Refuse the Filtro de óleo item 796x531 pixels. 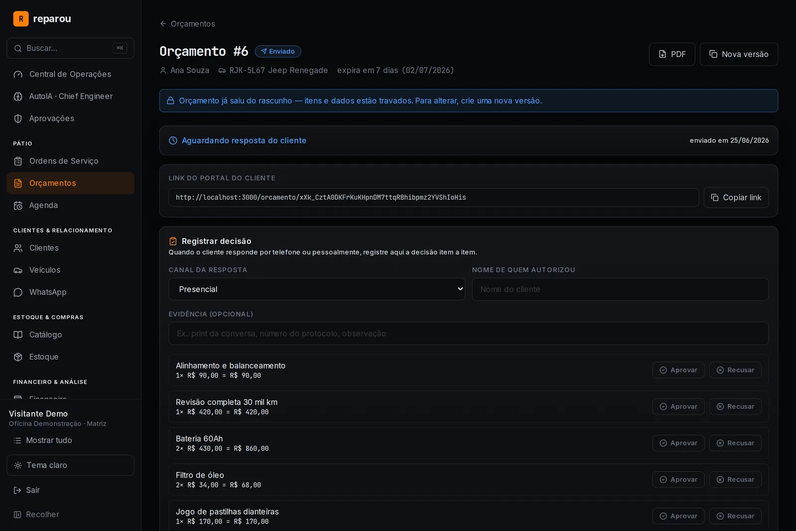[735, 480]
